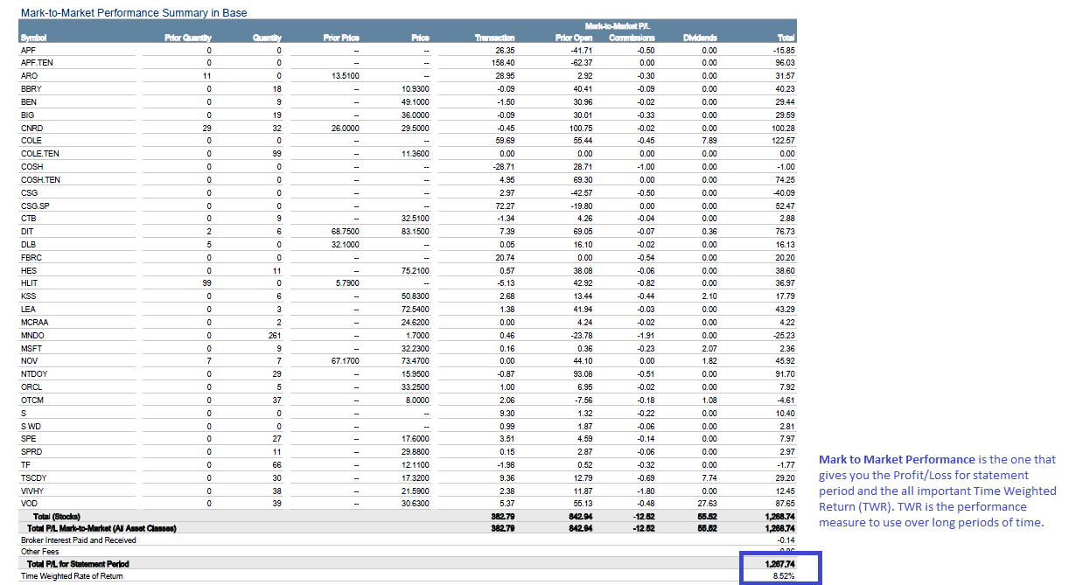1076x585 pixels.
Task: Click the HLIT symbol cell
Action: [30, 283]
